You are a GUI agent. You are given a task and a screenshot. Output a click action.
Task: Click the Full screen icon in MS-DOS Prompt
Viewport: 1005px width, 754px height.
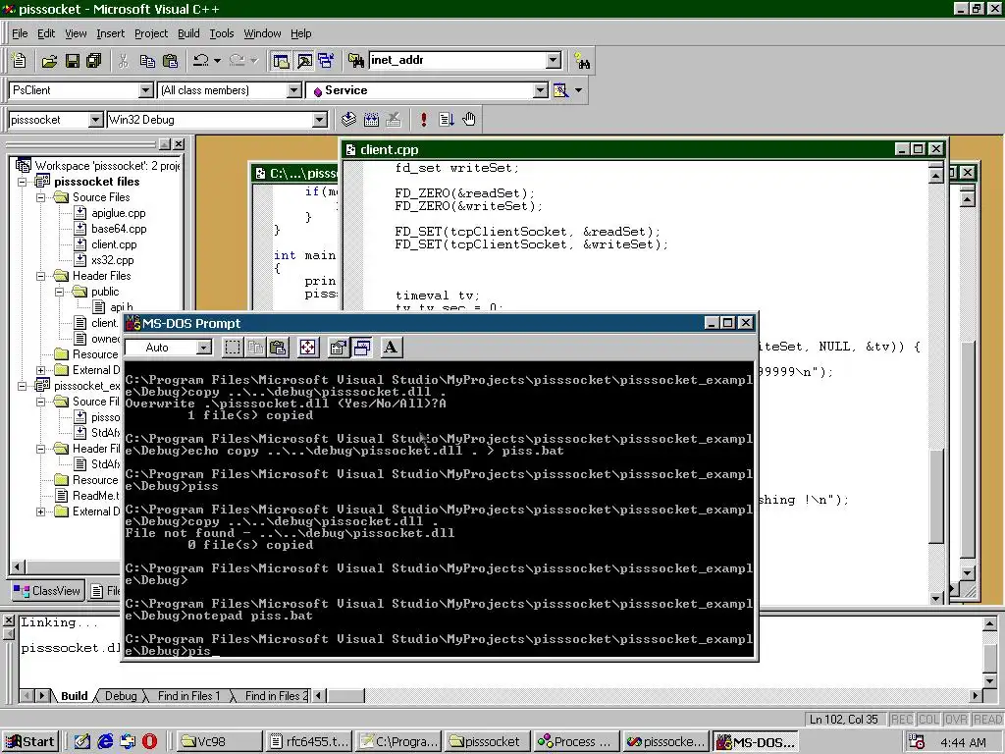(307, 348)
